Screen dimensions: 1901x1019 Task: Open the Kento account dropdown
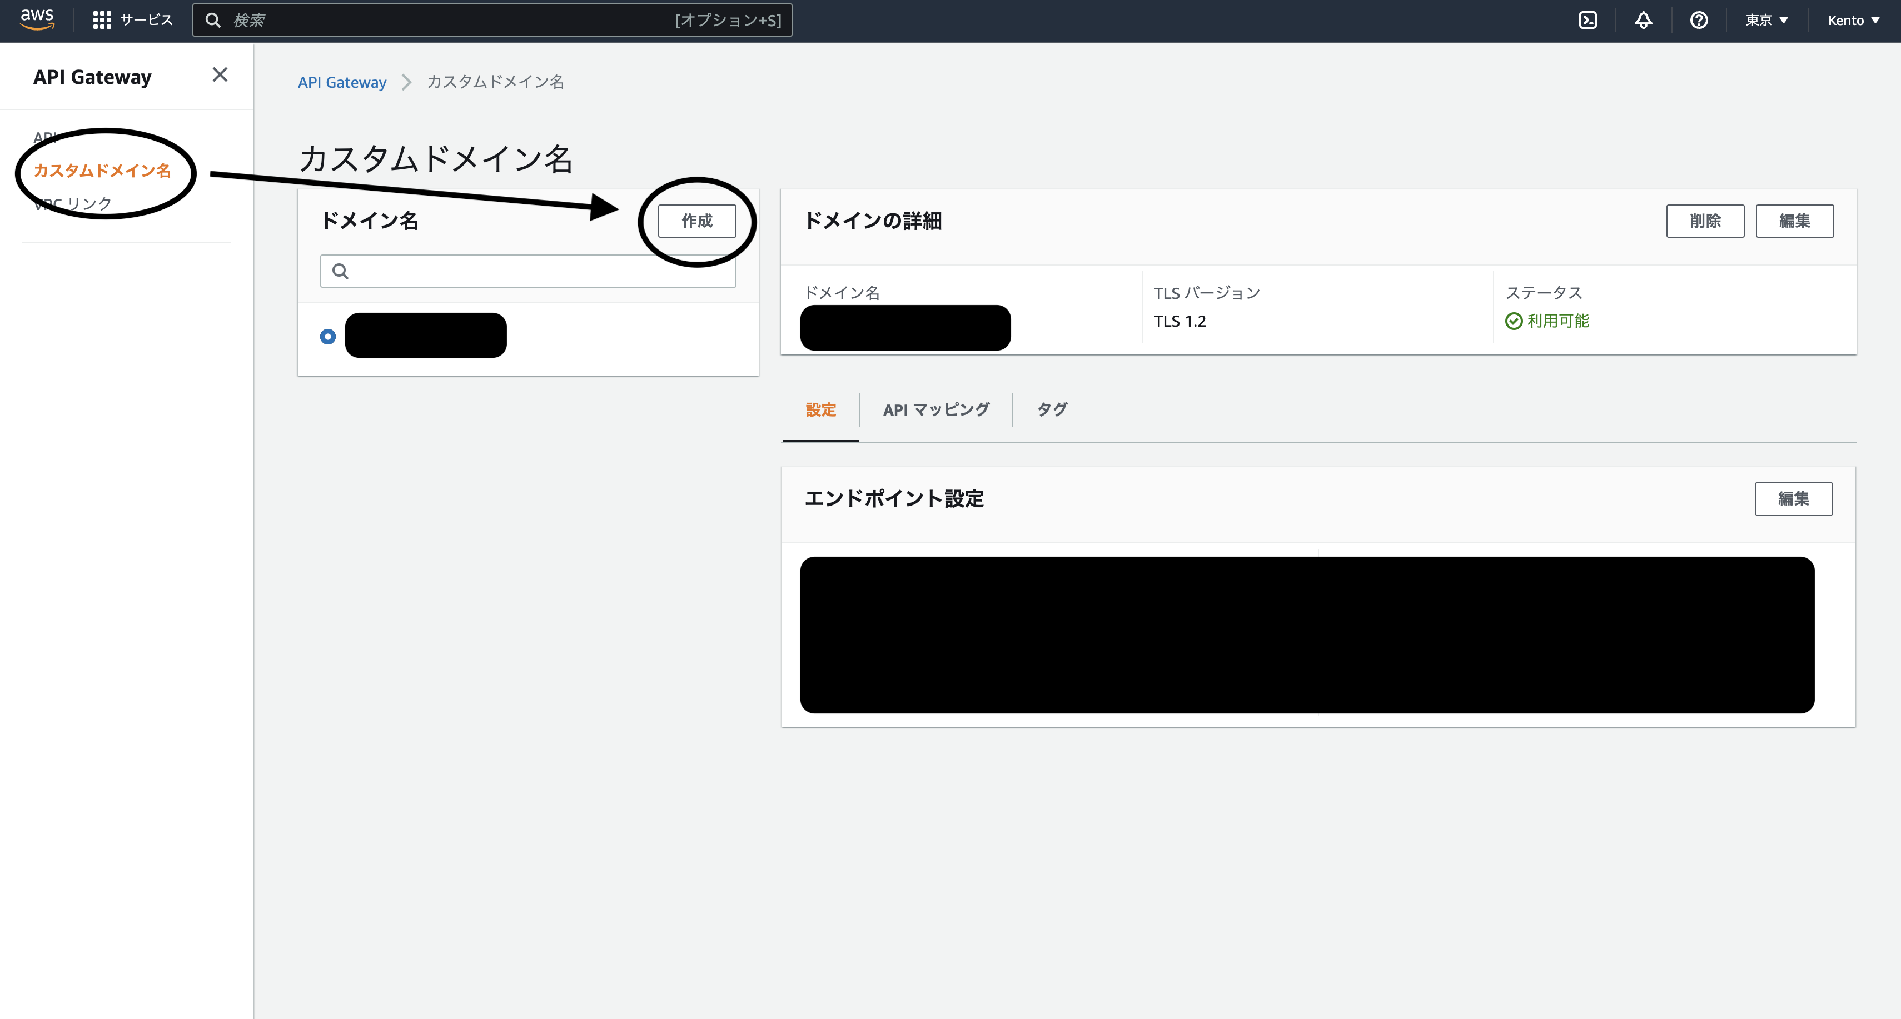coord(1852,20)
